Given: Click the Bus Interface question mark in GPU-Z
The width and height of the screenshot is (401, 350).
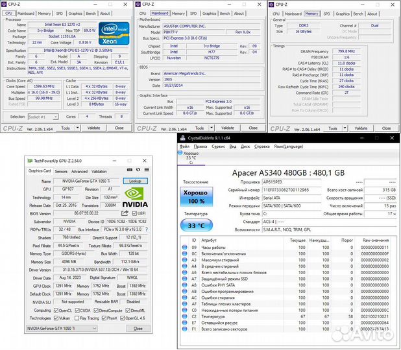Looking at the screenshot, I should click(x=147, y=229).
